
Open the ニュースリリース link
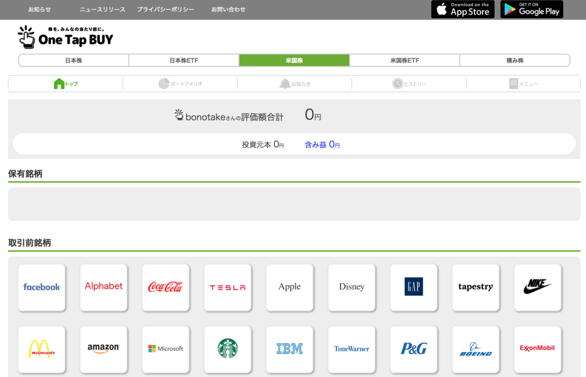[102, 10]
